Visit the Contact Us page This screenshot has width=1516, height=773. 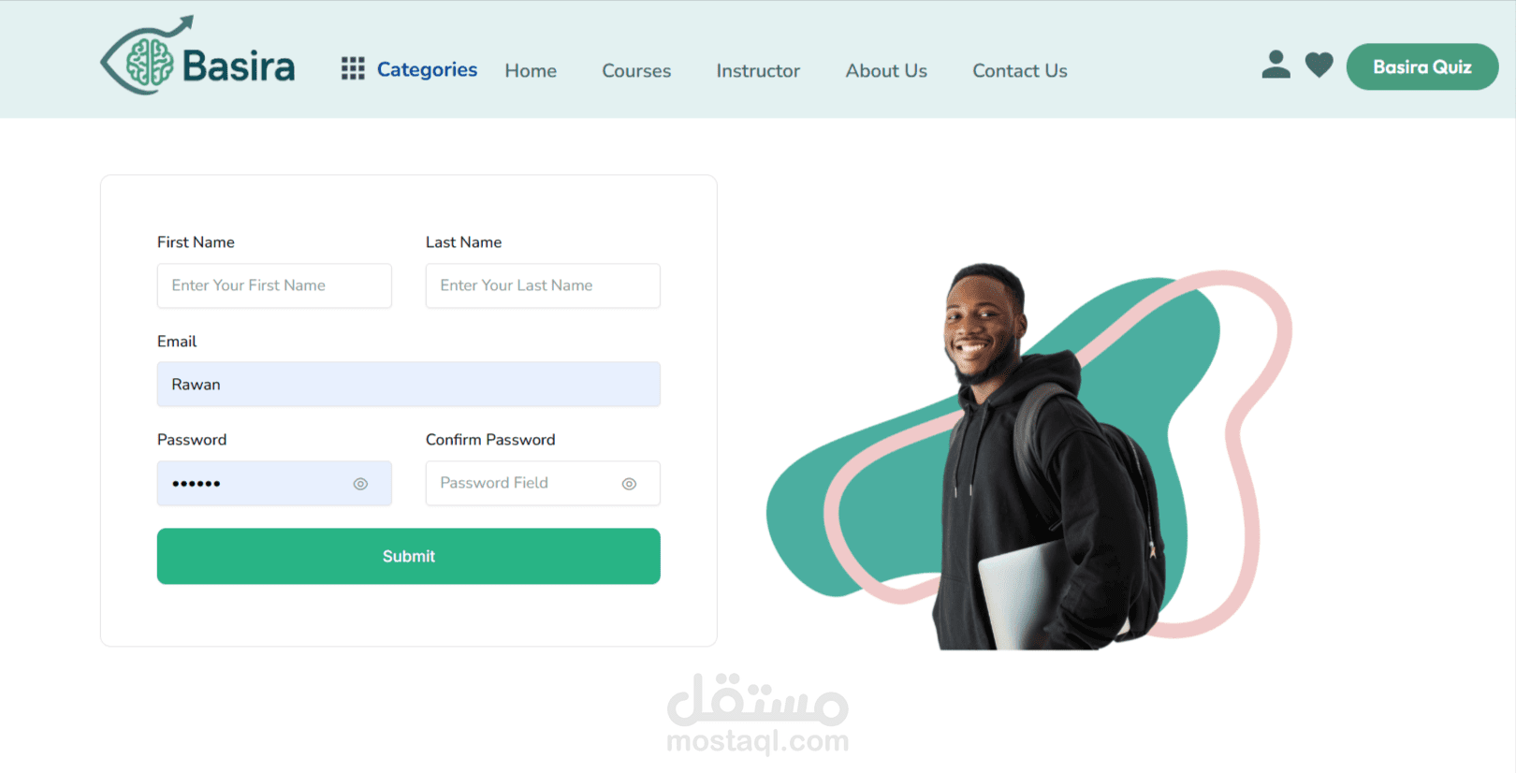[x=1020, y=70]
